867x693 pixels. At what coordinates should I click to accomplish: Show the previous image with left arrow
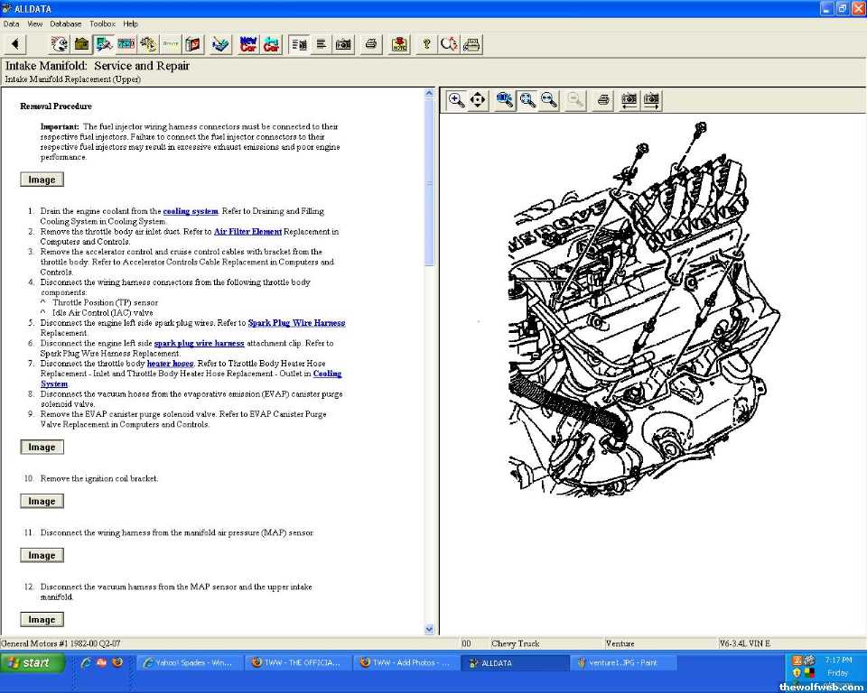coord(629,100)
